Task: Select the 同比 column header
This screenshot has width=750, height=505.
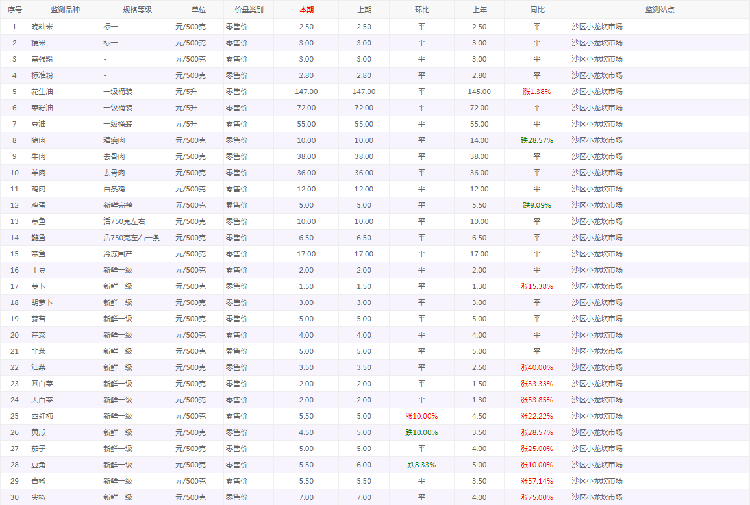Action: (x=537, y=10)
